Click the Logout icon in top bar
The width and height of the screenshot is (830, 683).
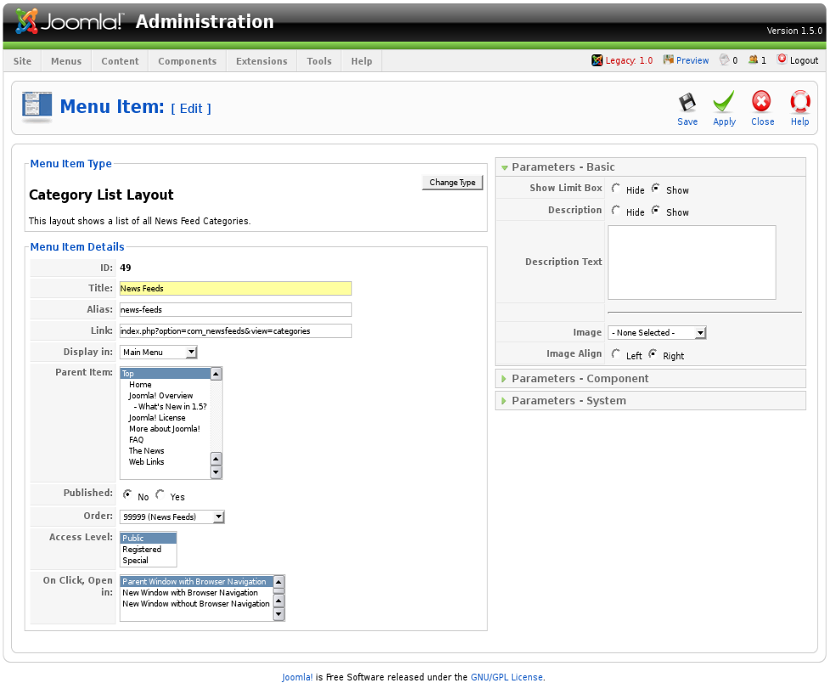782,59
